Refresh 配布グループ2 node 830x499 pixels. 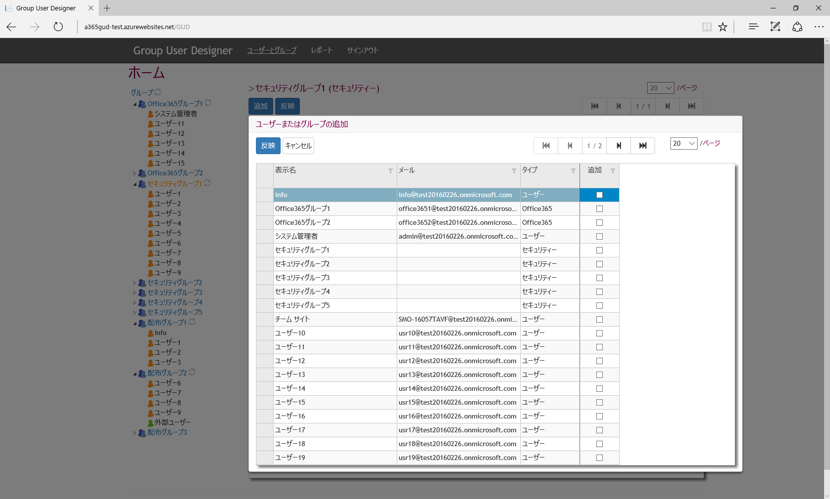click(x=192, y=372)
